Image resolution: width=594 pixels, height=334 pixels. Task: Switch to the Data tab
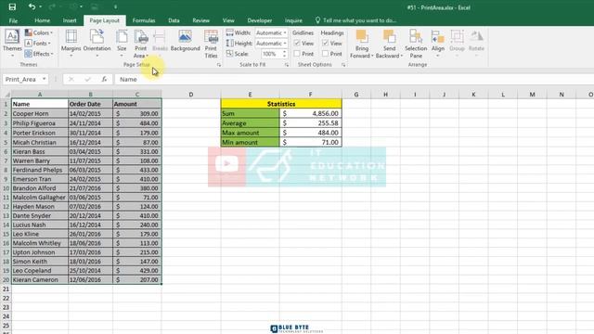pyautogui.click(x=174, y=20)
